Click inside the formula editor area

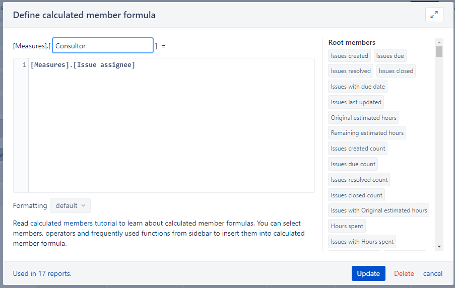[x=171, y=125]
